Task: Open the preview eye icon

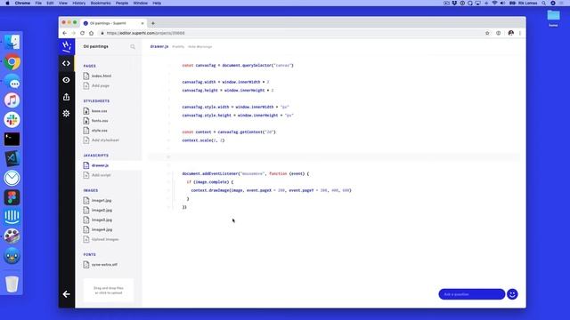Action: click(x=66, y=80)
